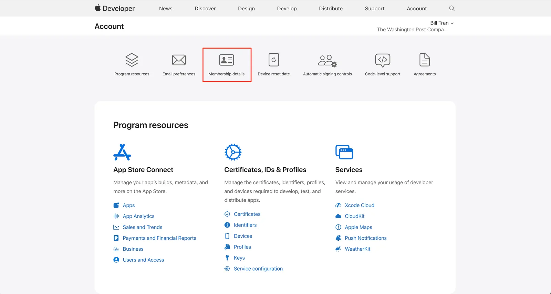Click the App Analytics waveform icon

coord(116,216)
